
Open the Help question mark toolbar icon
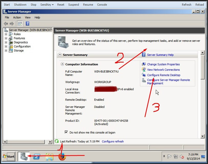pos(27,24)
